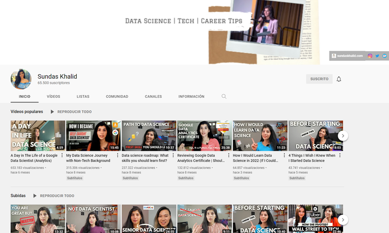Click the Sundas Khalid channel avatar
Image resolution: width=389 pixels, height=233 pixels.
[x=21, y=79]
